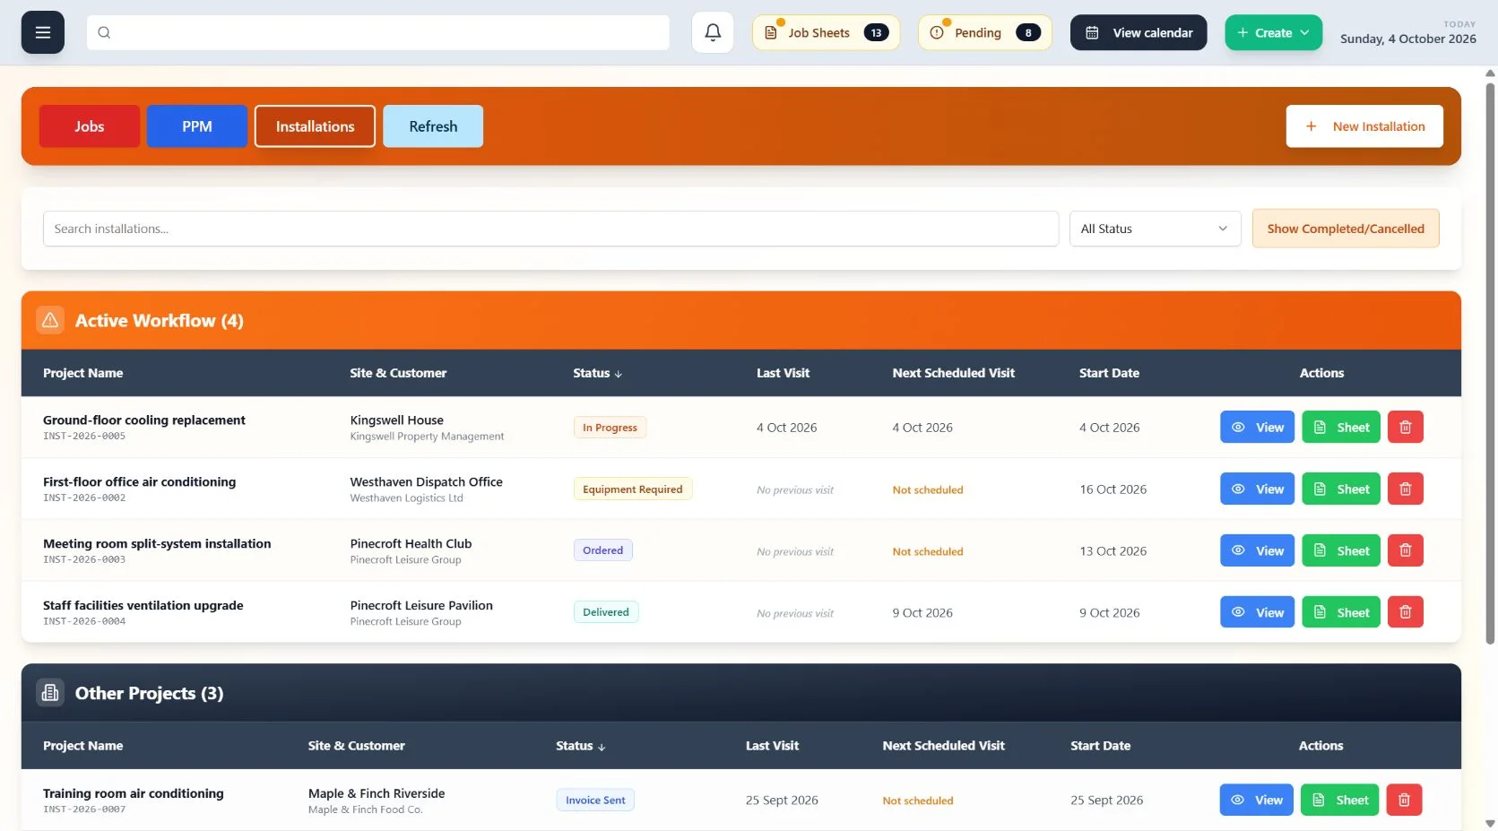Screen dimensions: 1498x831
Task: Click the Invoice Sent status badge
Action: point(595,800)
